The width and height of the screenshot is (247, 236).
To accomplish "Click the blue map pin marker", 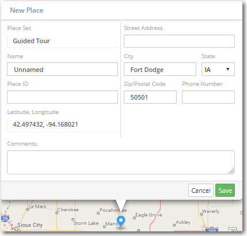I will click(x=121, y=220).
